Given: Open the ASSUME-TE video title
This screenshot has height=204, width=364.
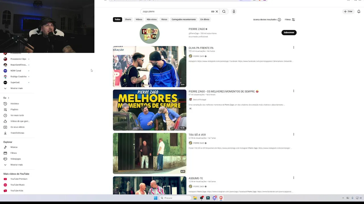Looking at the screenshot, I should click(x=196, y=178).
